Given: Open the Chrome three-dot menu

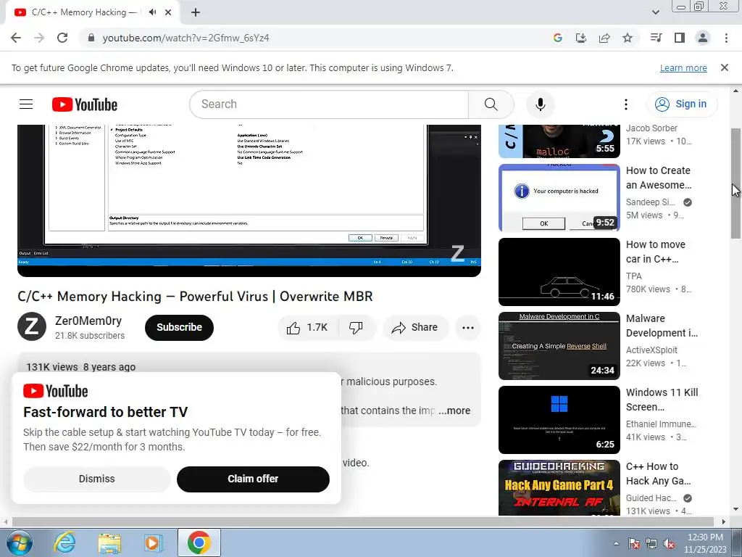Looking at the screenshot, I should (726, 38).
